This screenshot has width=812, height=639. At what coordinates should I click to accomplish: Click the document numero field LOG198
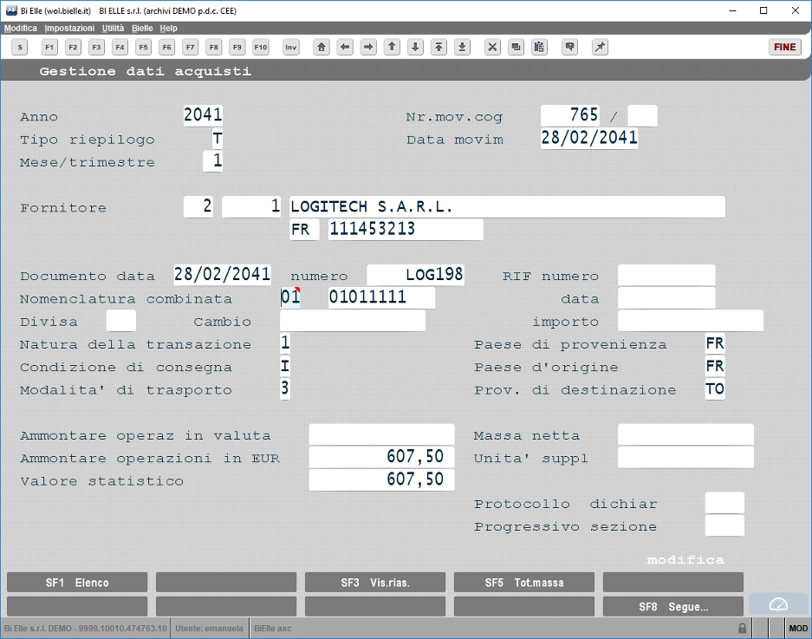415,275
